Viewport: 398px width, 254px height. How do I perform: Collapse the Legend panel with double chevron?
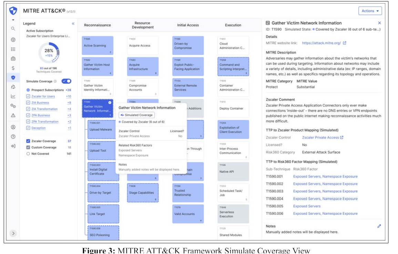[73, 23]
